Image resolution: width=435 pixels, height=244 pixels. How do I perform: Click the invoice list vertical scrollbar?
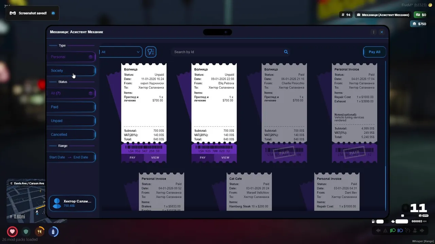pyautogui.click(x=386, y=136)
